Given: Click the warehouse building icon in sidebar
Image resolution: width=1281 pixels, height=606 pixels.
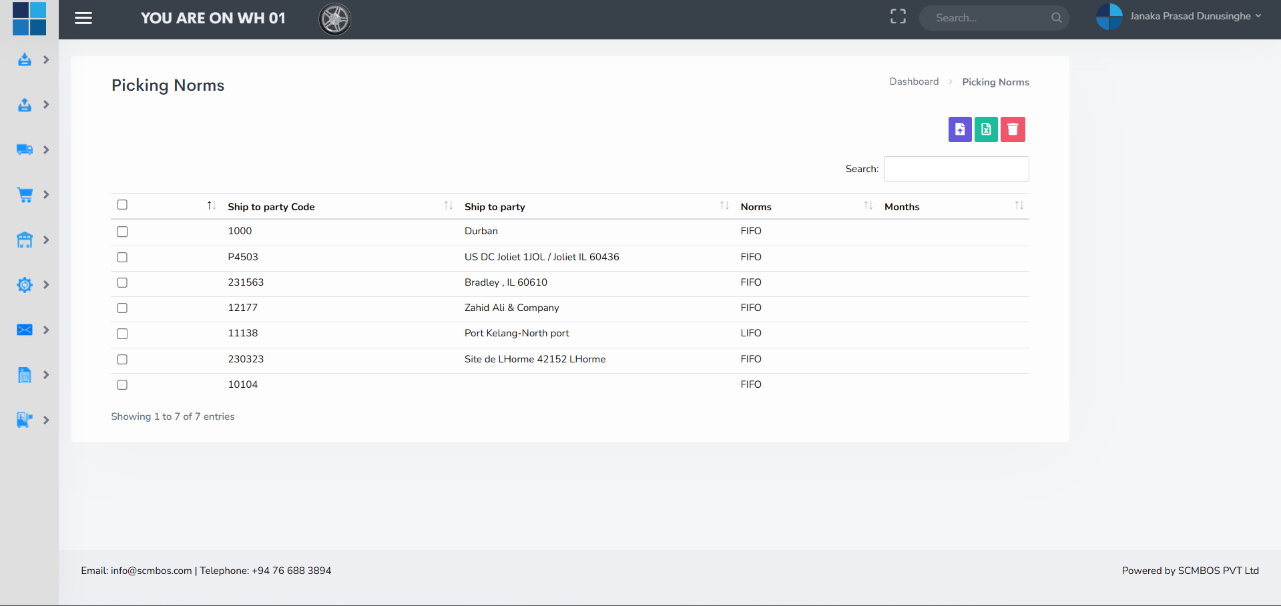Looking at the screenshot, I should point(25,240).
